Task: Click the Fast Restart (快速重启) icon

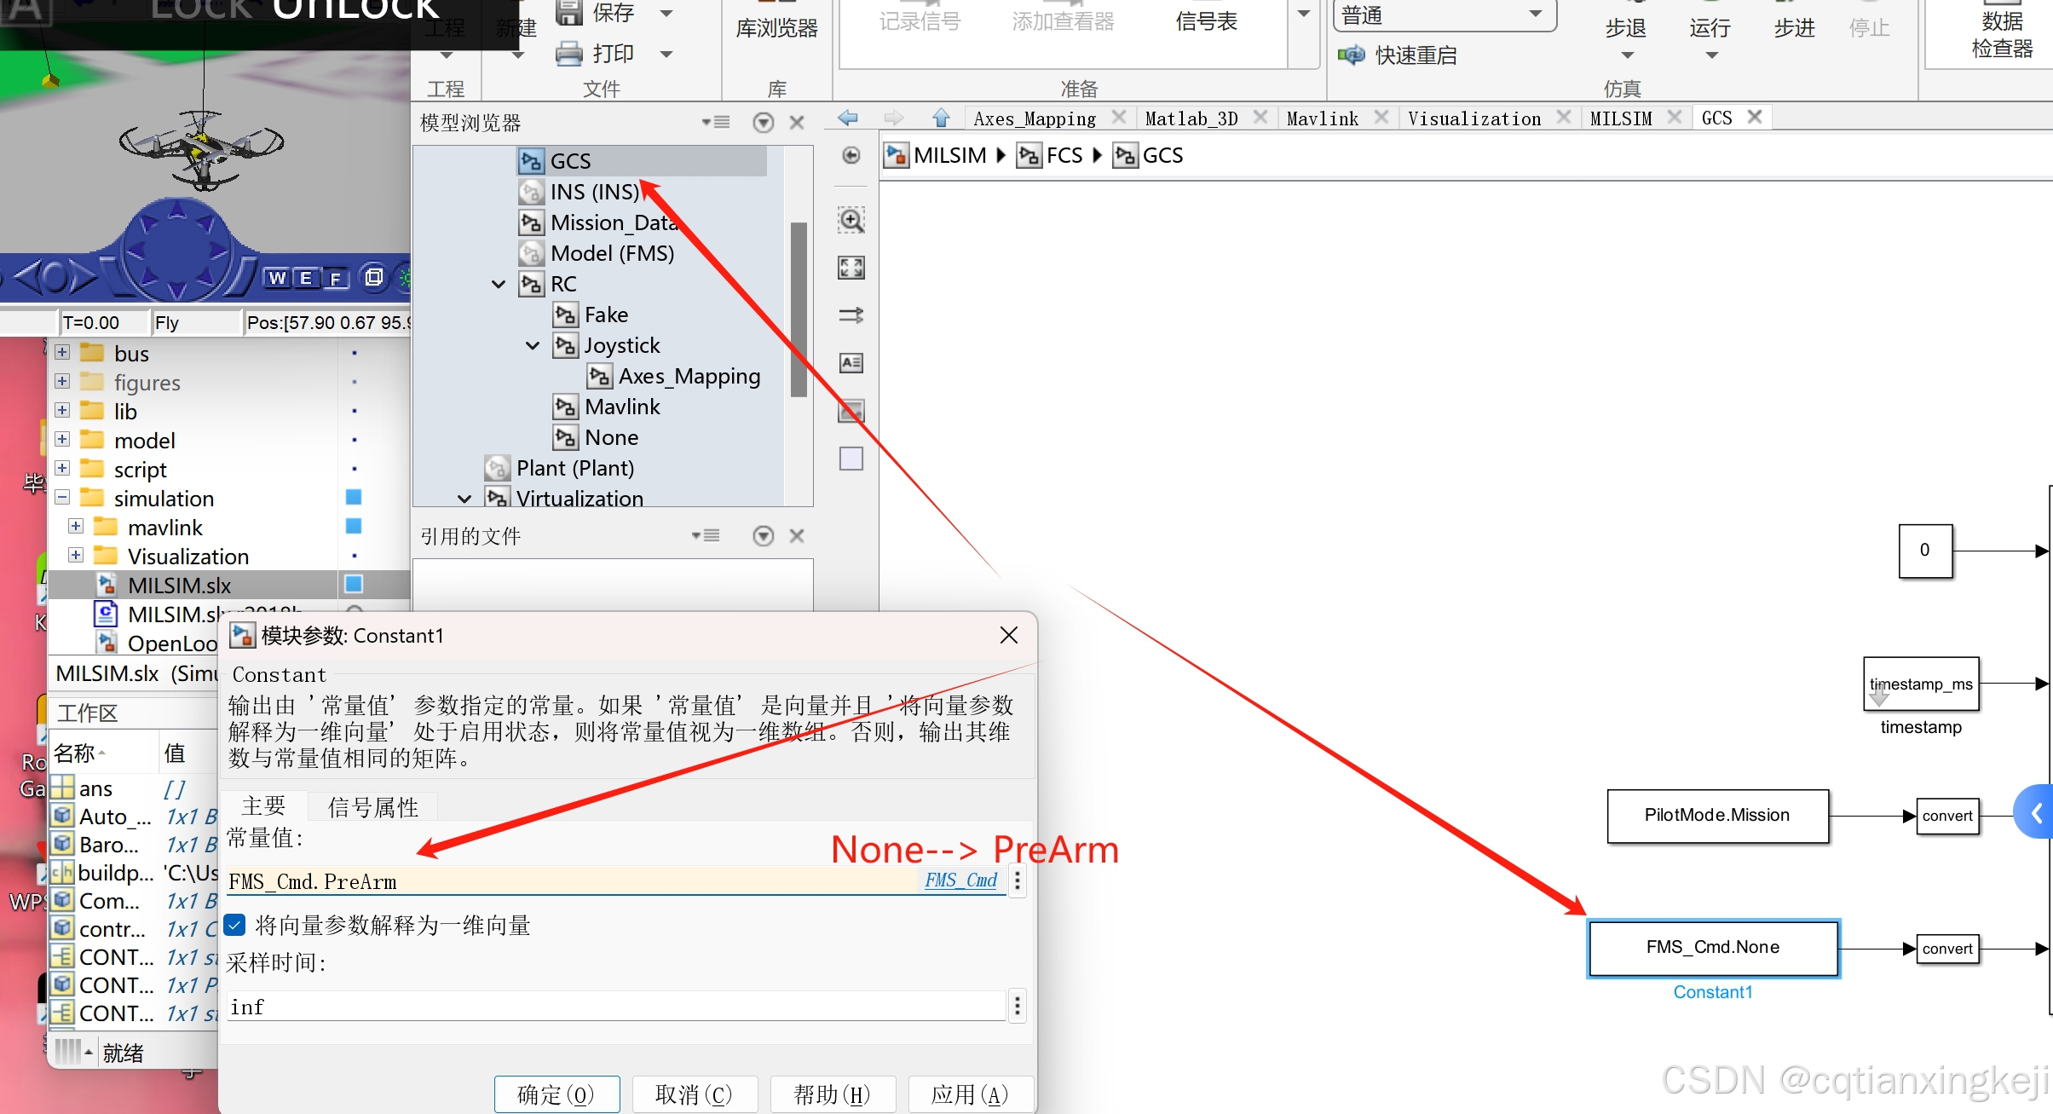Action: (1351, 55)
